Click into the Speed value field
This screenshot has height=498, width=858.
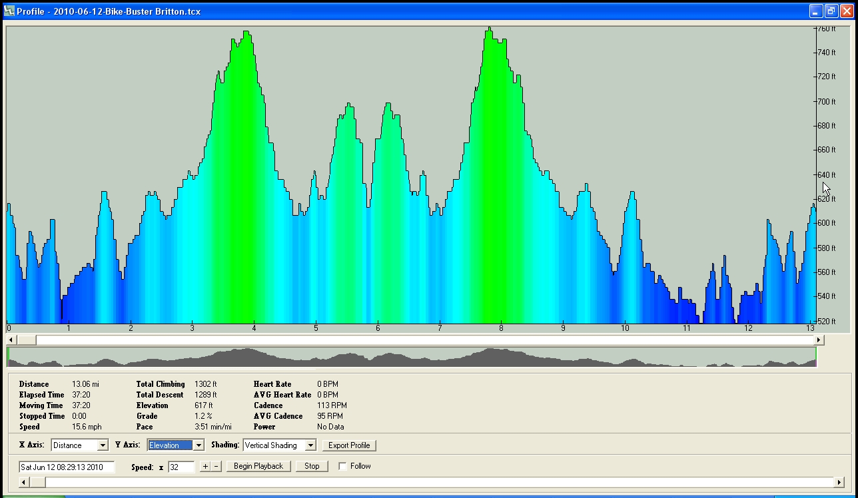181,467
